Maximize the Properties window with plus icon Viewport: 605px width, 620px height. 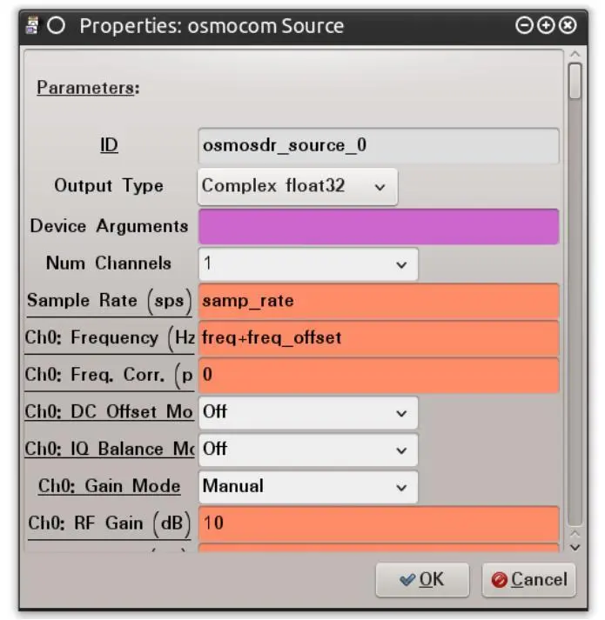[546, 26]
